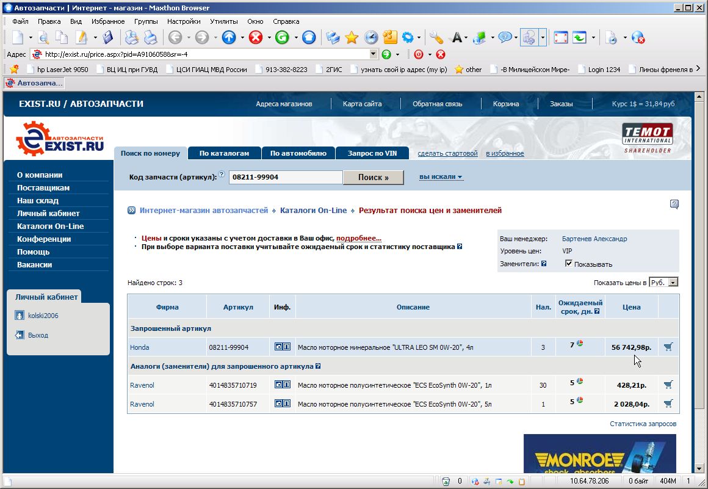Click the "Поиск »" search button

pos(373,178)
